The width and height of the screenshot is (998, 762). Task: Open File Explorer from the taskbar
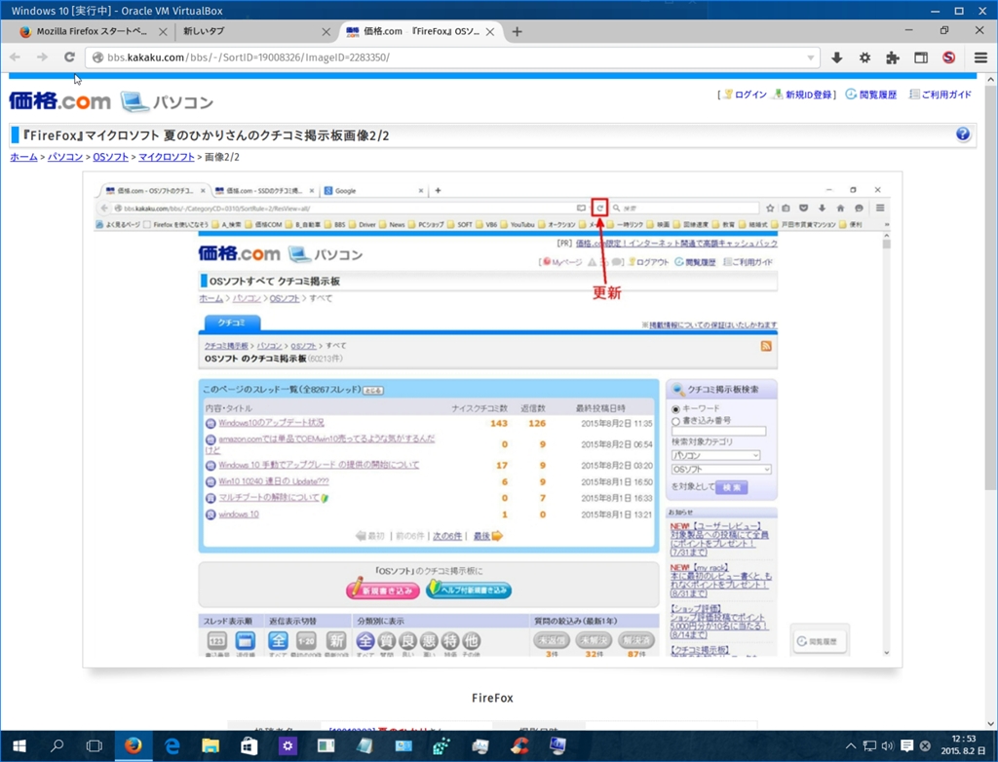pyautogui.click(x=211, y=745)
